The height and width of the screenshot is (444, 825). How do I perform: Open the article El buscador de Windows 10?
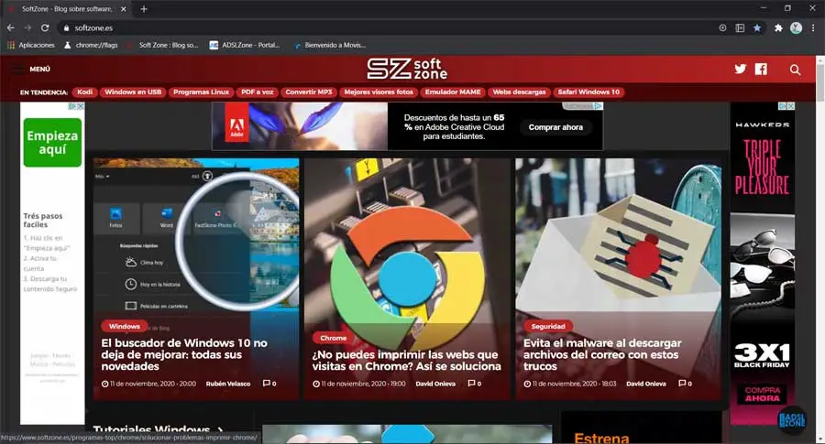tap(184, 354)
